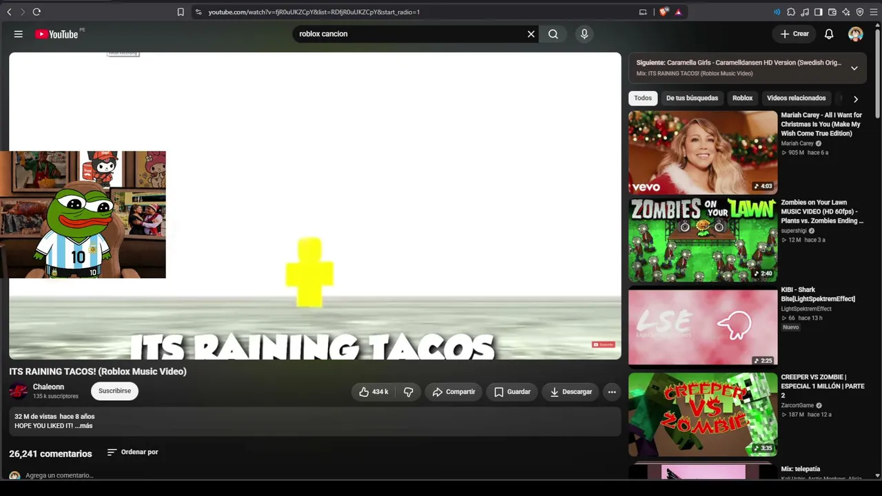
Task: Show more filter chips with right arrow
Action: click(x=856, y=99)
